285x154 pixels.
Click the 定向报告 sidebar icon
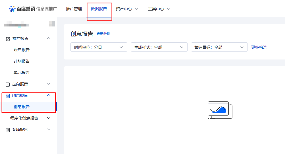8,84
